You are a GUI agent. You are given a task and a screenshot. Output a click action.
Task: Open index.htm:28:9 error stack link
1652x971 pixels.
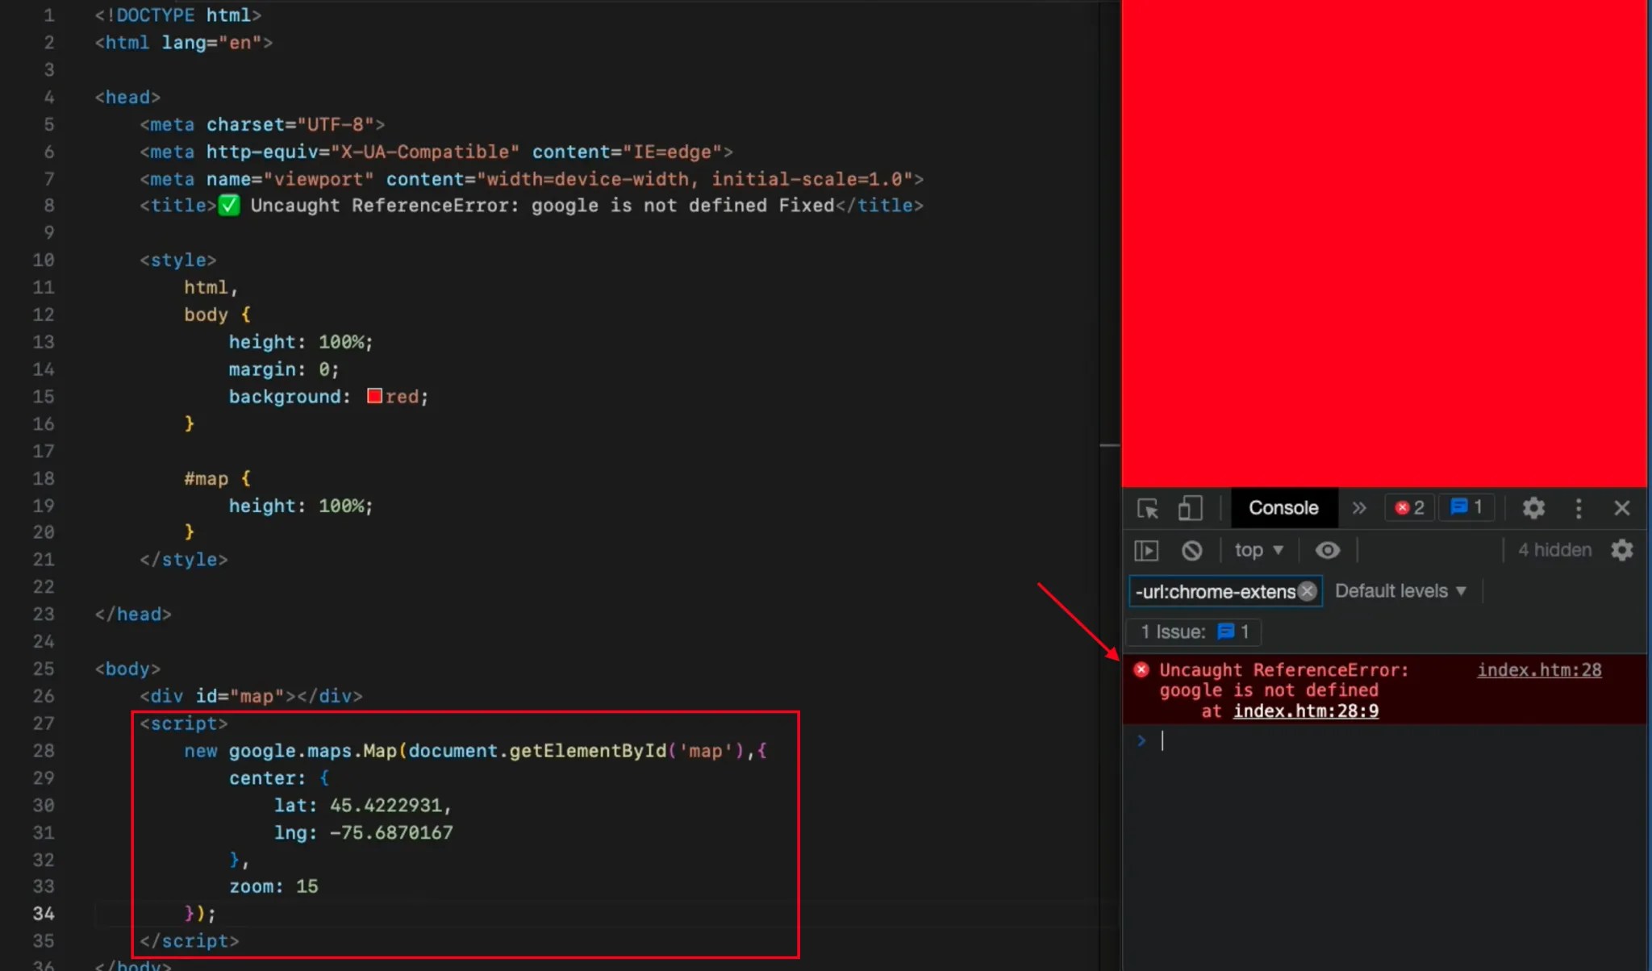1305,711
